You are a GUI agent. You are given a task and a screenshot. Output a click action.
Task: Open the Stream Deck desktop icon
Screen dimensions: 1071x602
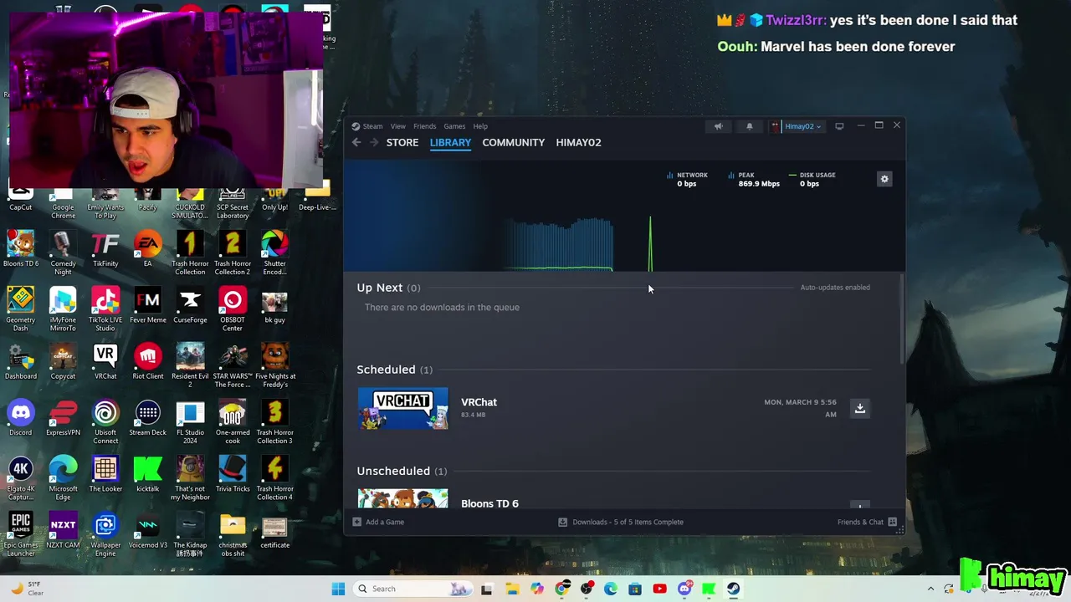[x=148, y=418]
